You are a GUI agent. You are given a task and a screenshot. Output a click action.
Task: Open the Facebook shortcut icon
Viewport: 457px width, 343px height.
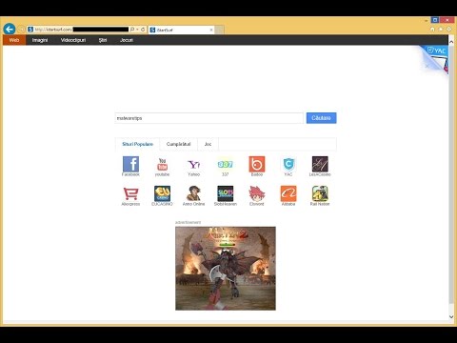(130, 164)
